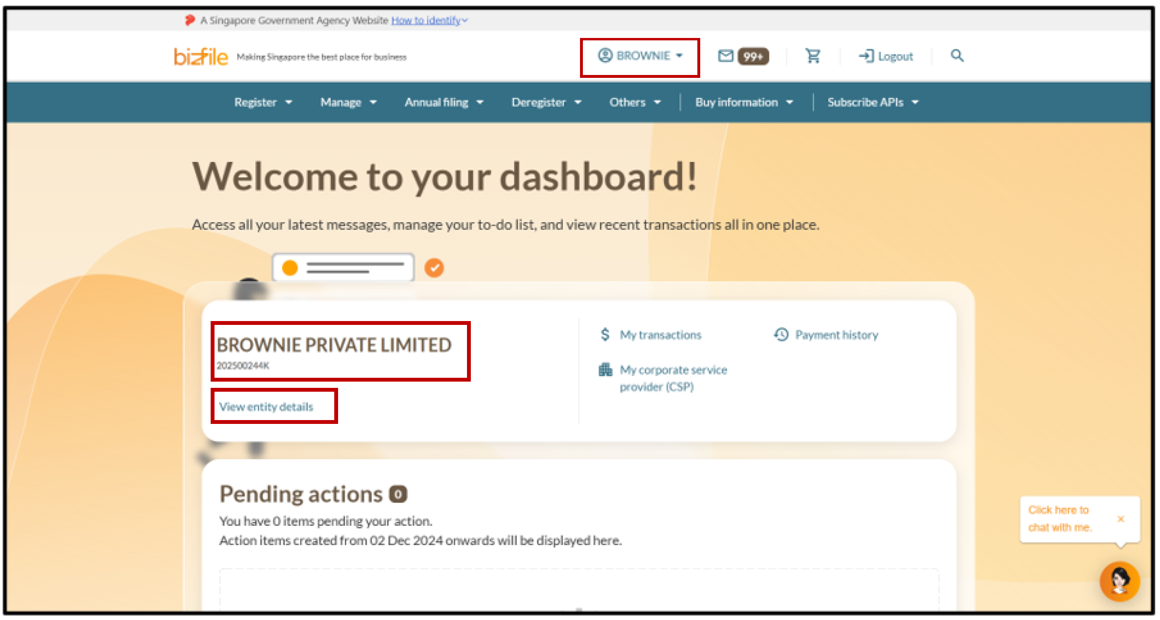1160x620 pixels.
Task: Click the How to identify link
Action: click(x=426, y=20)
